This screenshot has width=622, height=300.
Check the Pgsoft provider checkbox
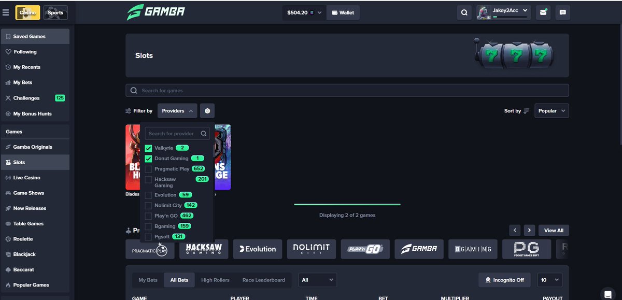click(149, 237)
